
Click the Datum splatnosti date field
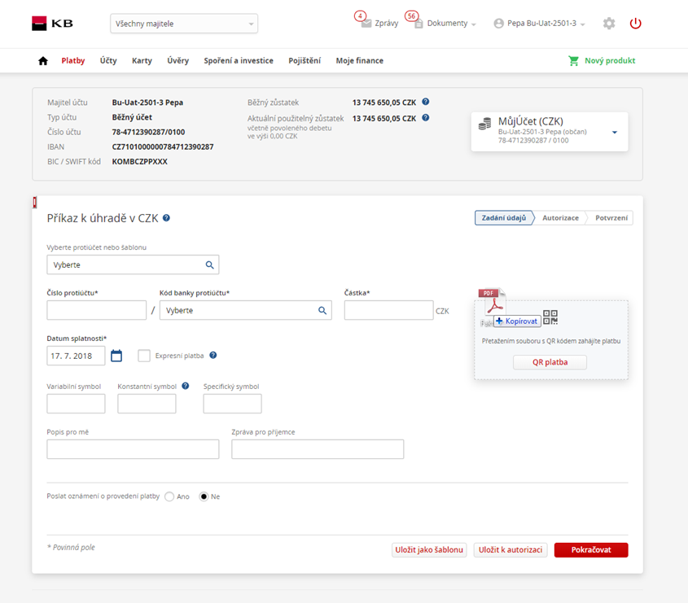pyautogui.click(x=76, y=356)
